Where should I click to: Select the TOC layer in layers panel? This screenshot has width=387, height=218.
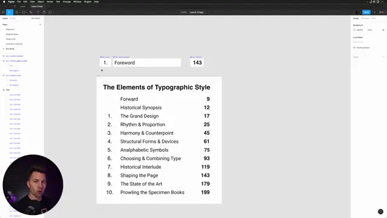point(8,90)
